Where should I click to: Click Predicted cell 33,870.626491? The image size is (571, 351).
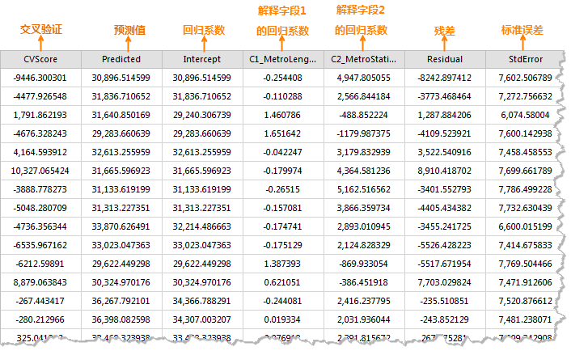pyautogui.click(x=121, y=226)
